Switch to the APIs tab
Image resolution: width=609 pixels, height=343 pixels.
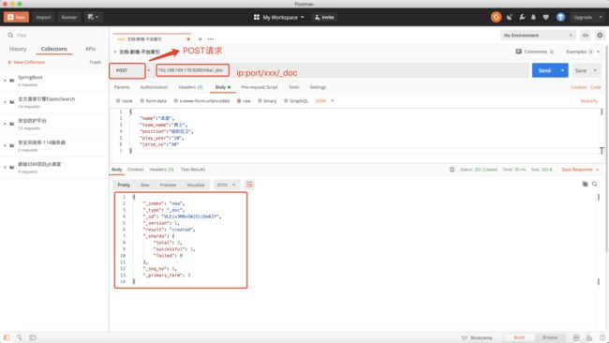pos(90,49)
